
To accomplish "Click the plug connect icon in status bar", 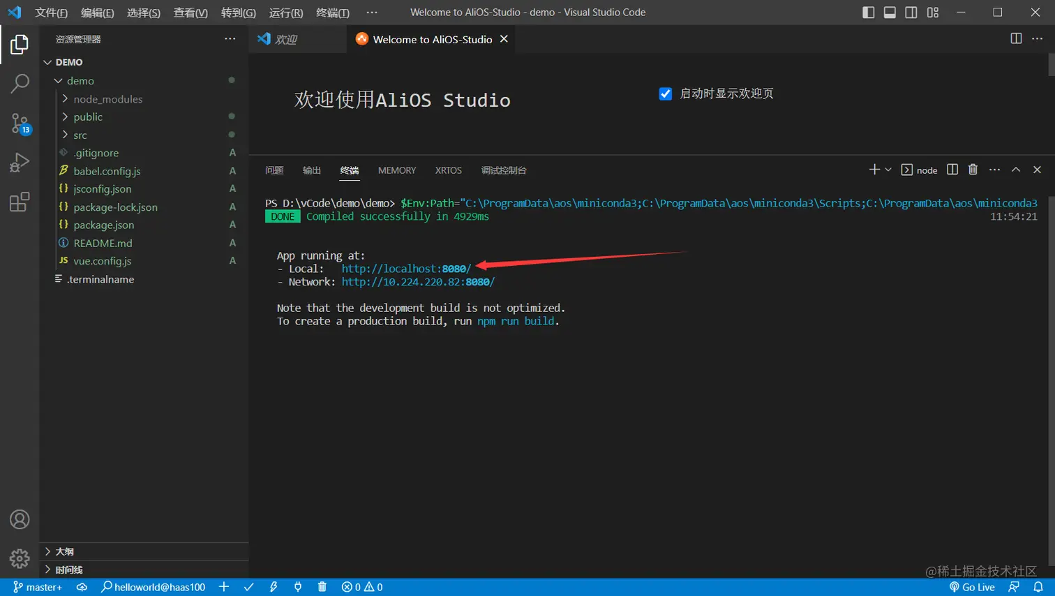I will coord(298,587).
